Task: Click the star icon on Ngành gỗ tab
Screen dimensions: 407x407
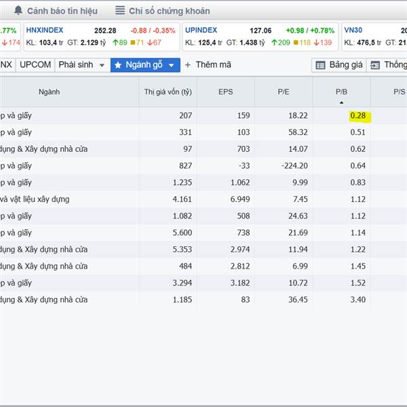Action: point(118,65)
